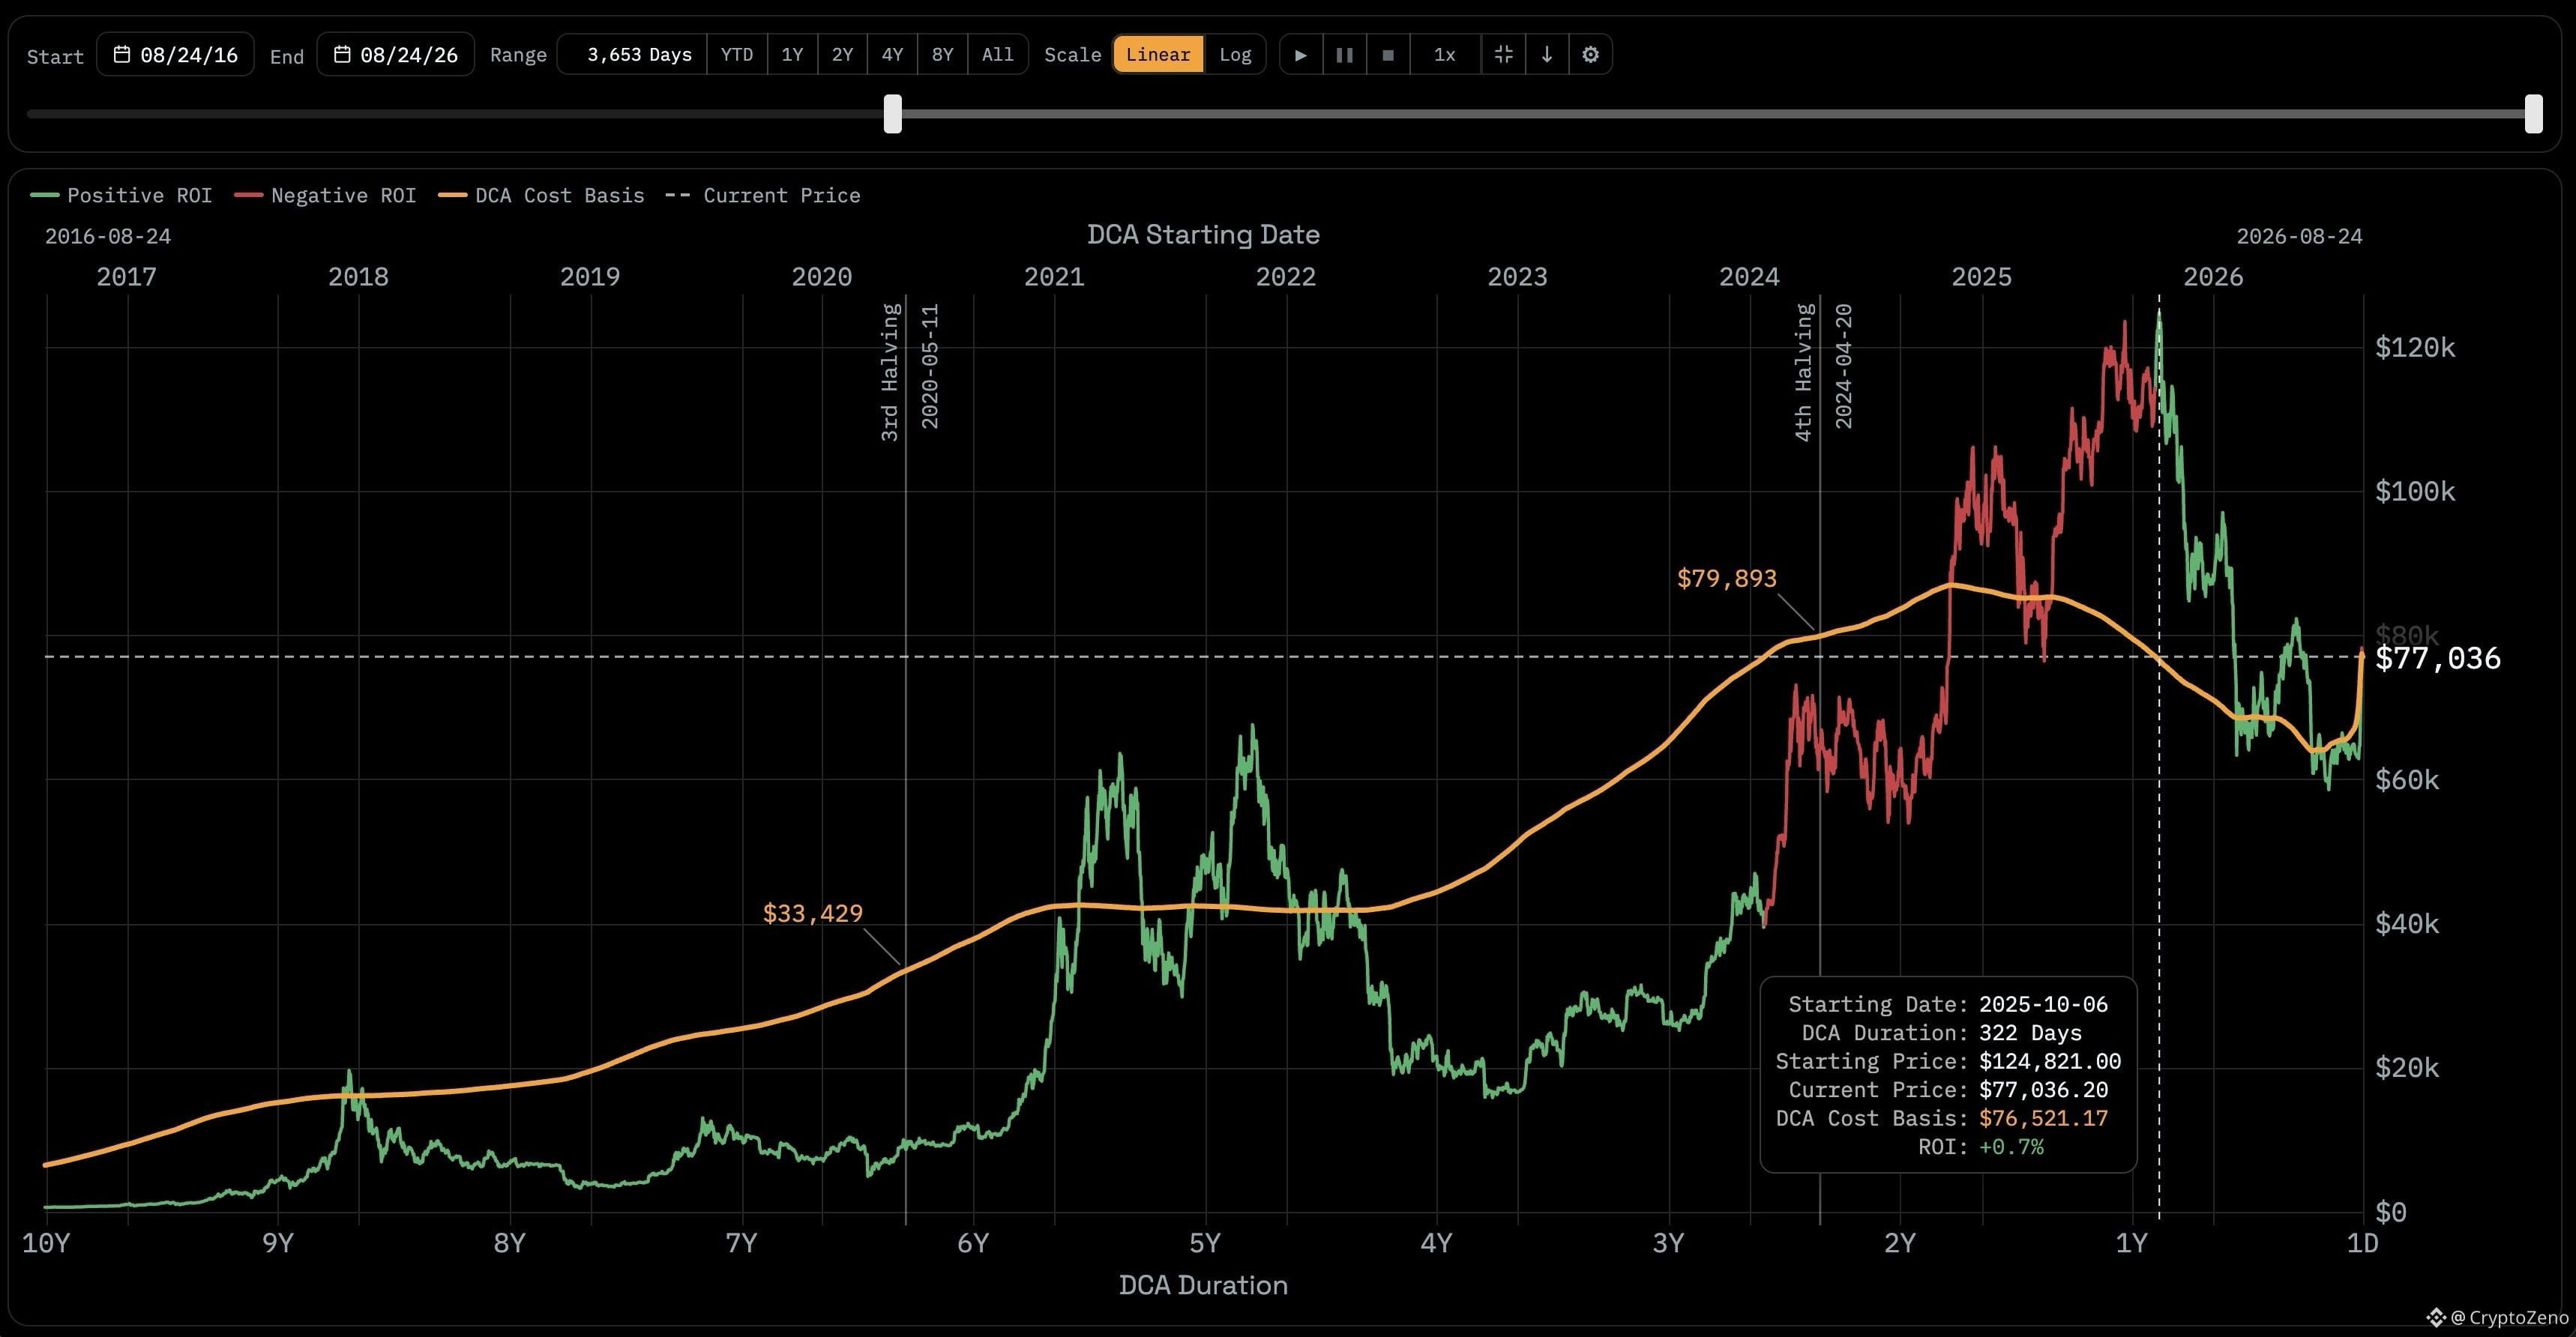Click the DCA Duration axis title
The width and height of the screenshot is (2576, 1337).
point(1203,1285)
